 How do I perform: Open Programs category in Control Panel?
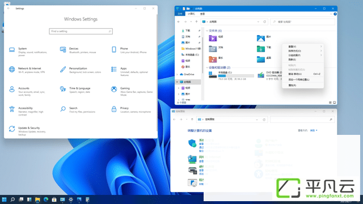[192, 182]
